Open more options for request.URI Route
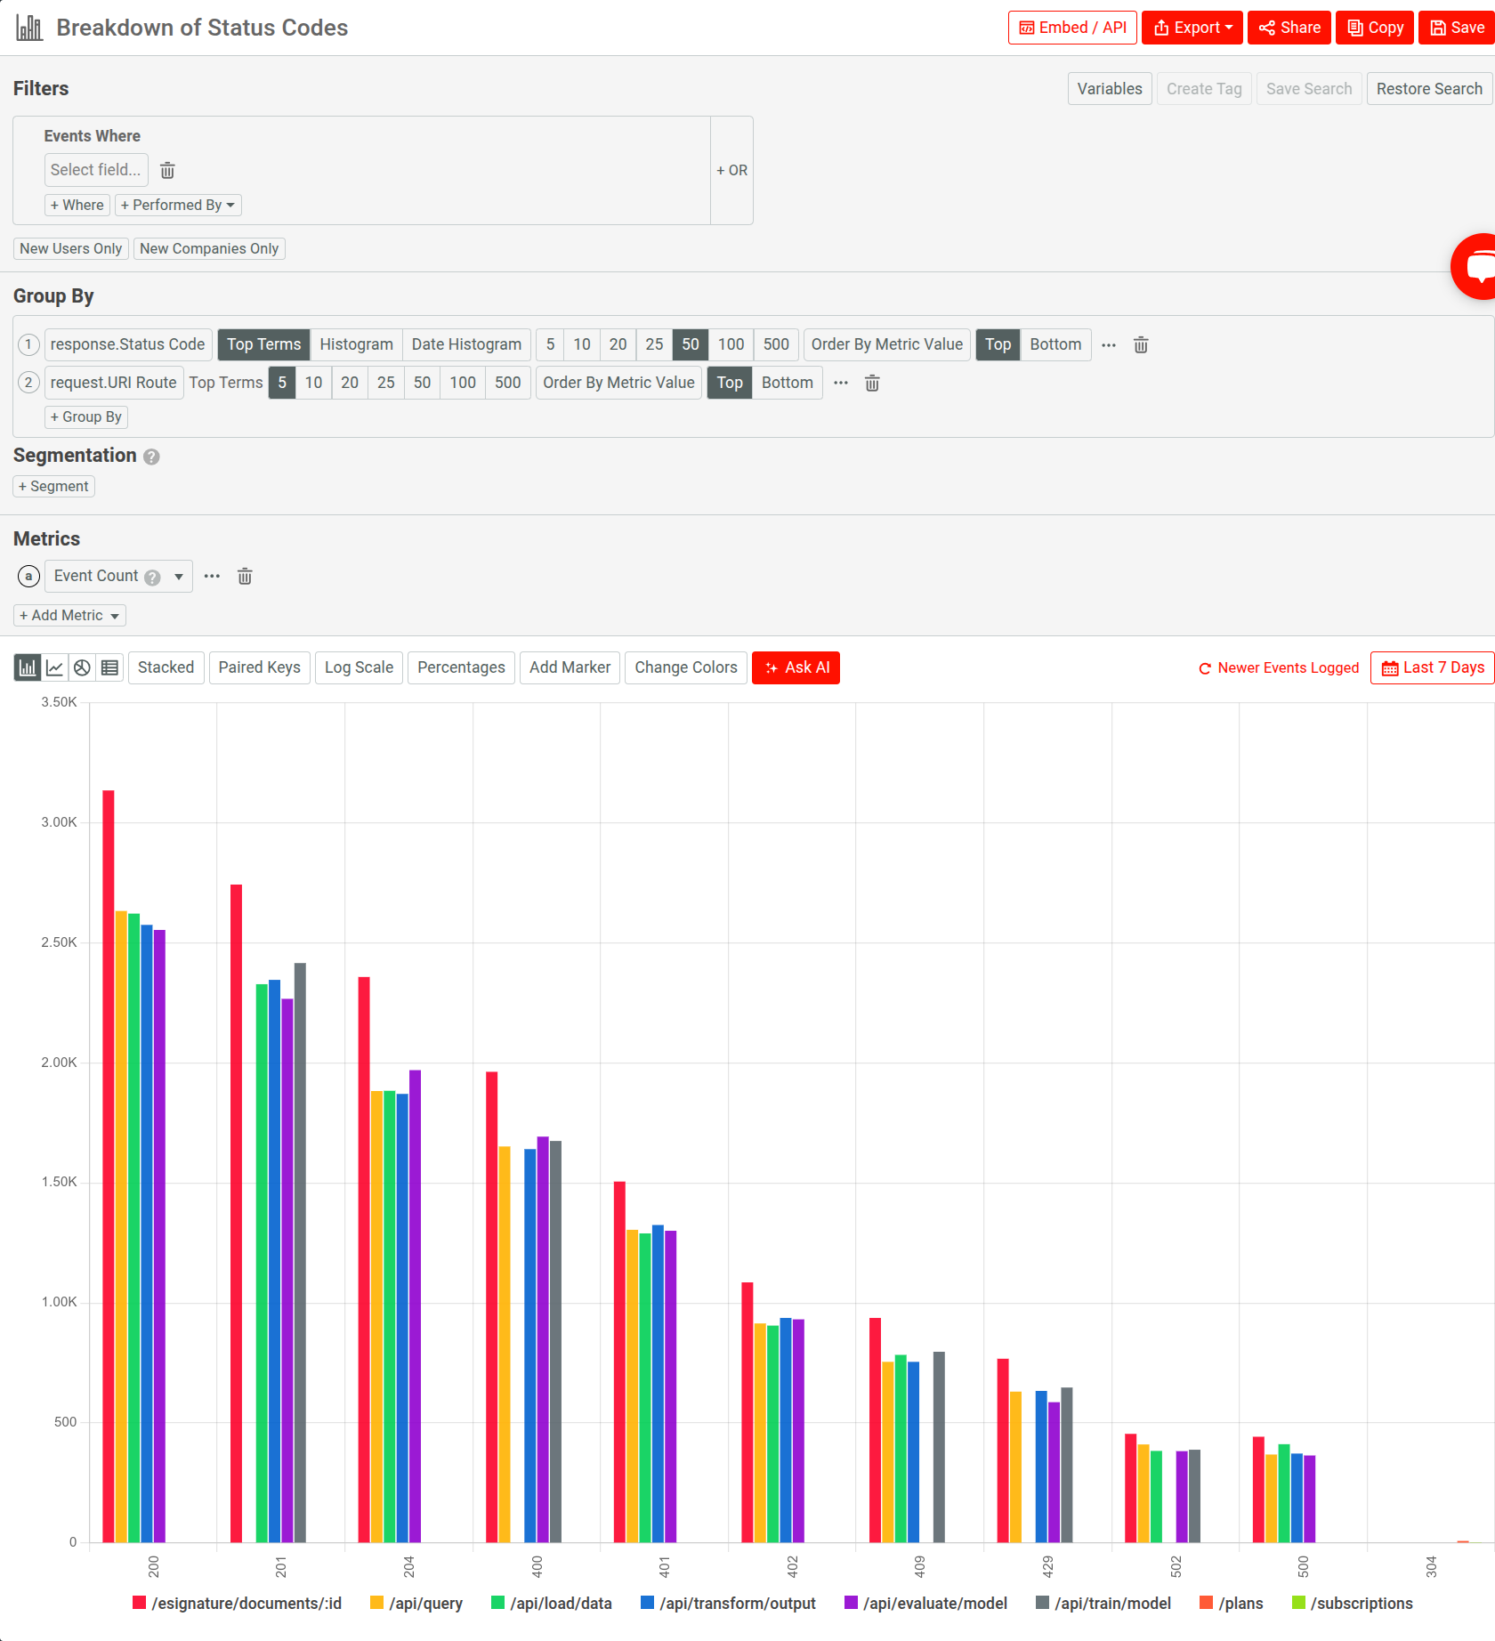The width and height of the screenshot is (1495, 1641). [841, 383]
